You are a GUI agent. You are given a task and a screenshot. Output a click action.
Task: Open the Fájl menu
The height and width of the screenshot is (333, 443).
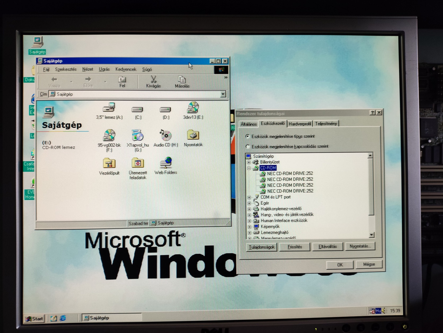click(46, 70)
